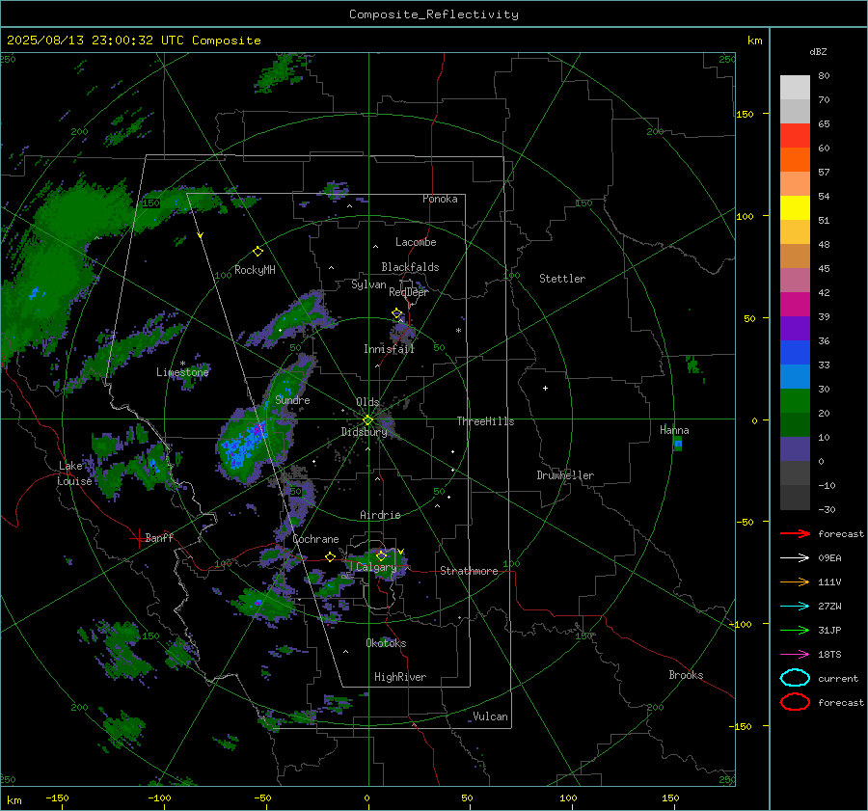Click the Banff label text
Image resolution: width=868 pixels, height=811 pixels.
pyautogui.click(x=159, y=538)
